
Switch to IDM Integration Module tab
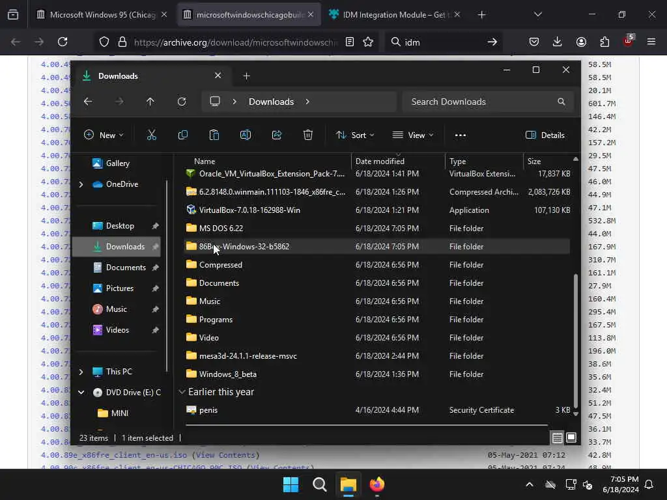(395, 15)
